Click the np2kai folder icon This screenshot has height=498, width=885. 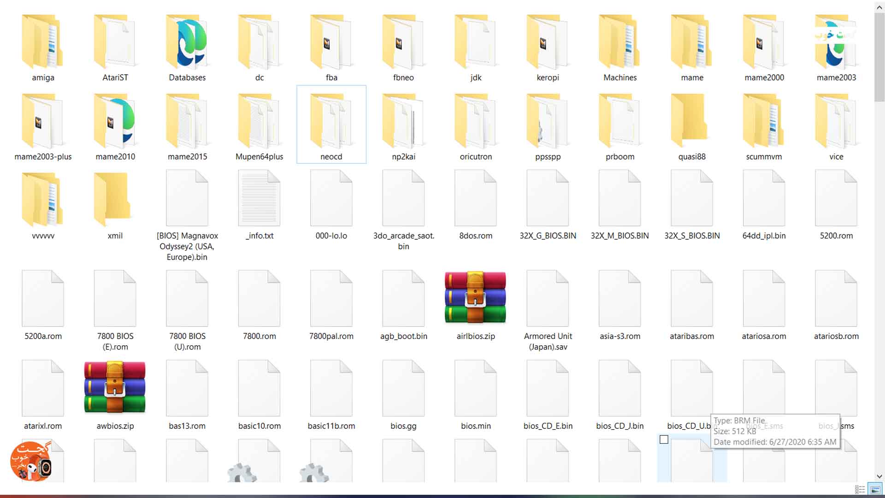pyautogui.click(x=403, y=121)
